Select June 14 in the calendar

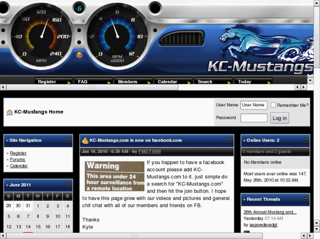tap(28, 227)
